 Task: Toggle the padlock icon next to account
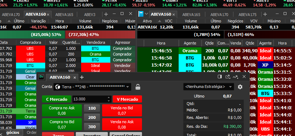[138, 87]
